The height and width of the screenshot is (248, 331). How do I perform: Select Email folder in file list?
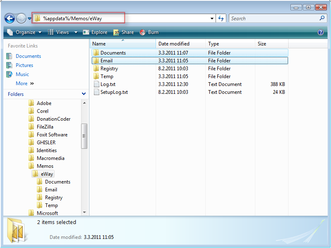tap(190, 60)
